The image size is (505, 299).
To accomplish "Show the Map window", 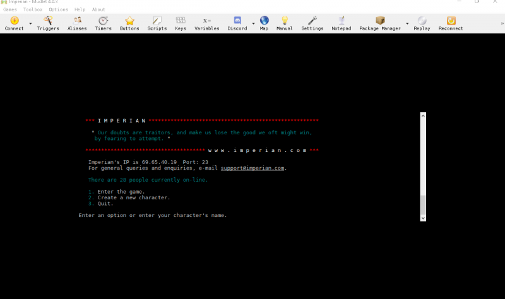I will [264, 23].
